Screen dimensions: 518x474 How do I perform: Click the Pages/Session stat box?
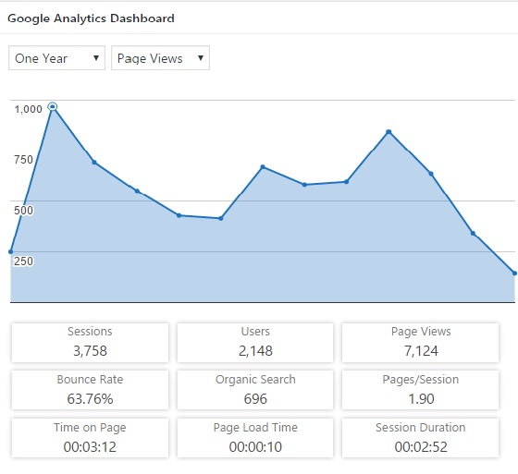pos(421,390)
